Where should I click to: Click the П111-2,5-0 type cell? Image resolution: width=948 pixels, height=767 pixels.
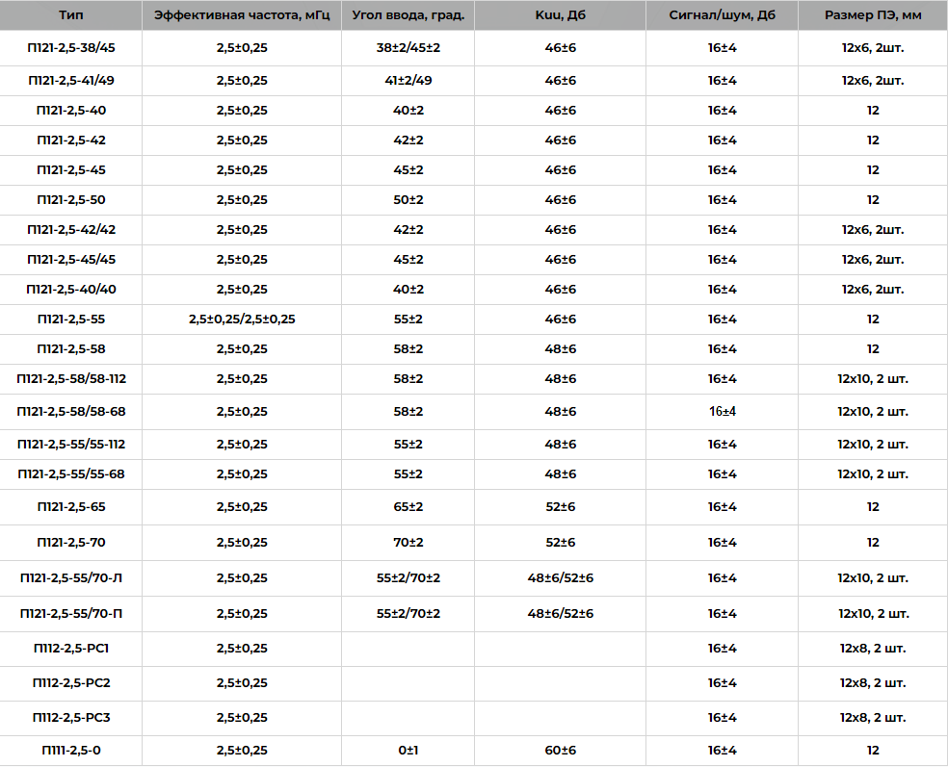point(71,751)
